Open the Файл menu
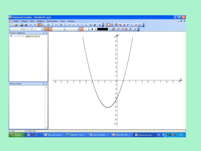Screen dimensions: 201x151 (x=17, y=21)
